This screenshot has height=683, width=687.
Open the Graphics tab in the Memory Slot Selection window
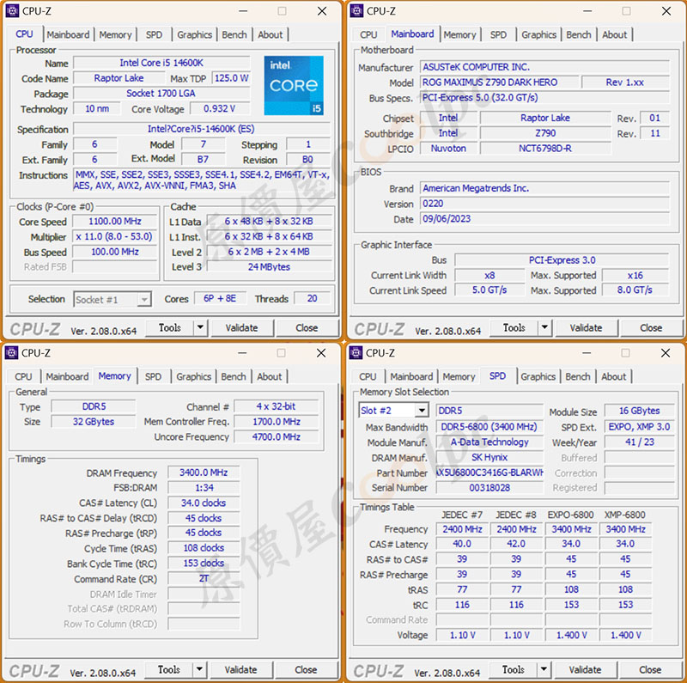tap(538, 376)
